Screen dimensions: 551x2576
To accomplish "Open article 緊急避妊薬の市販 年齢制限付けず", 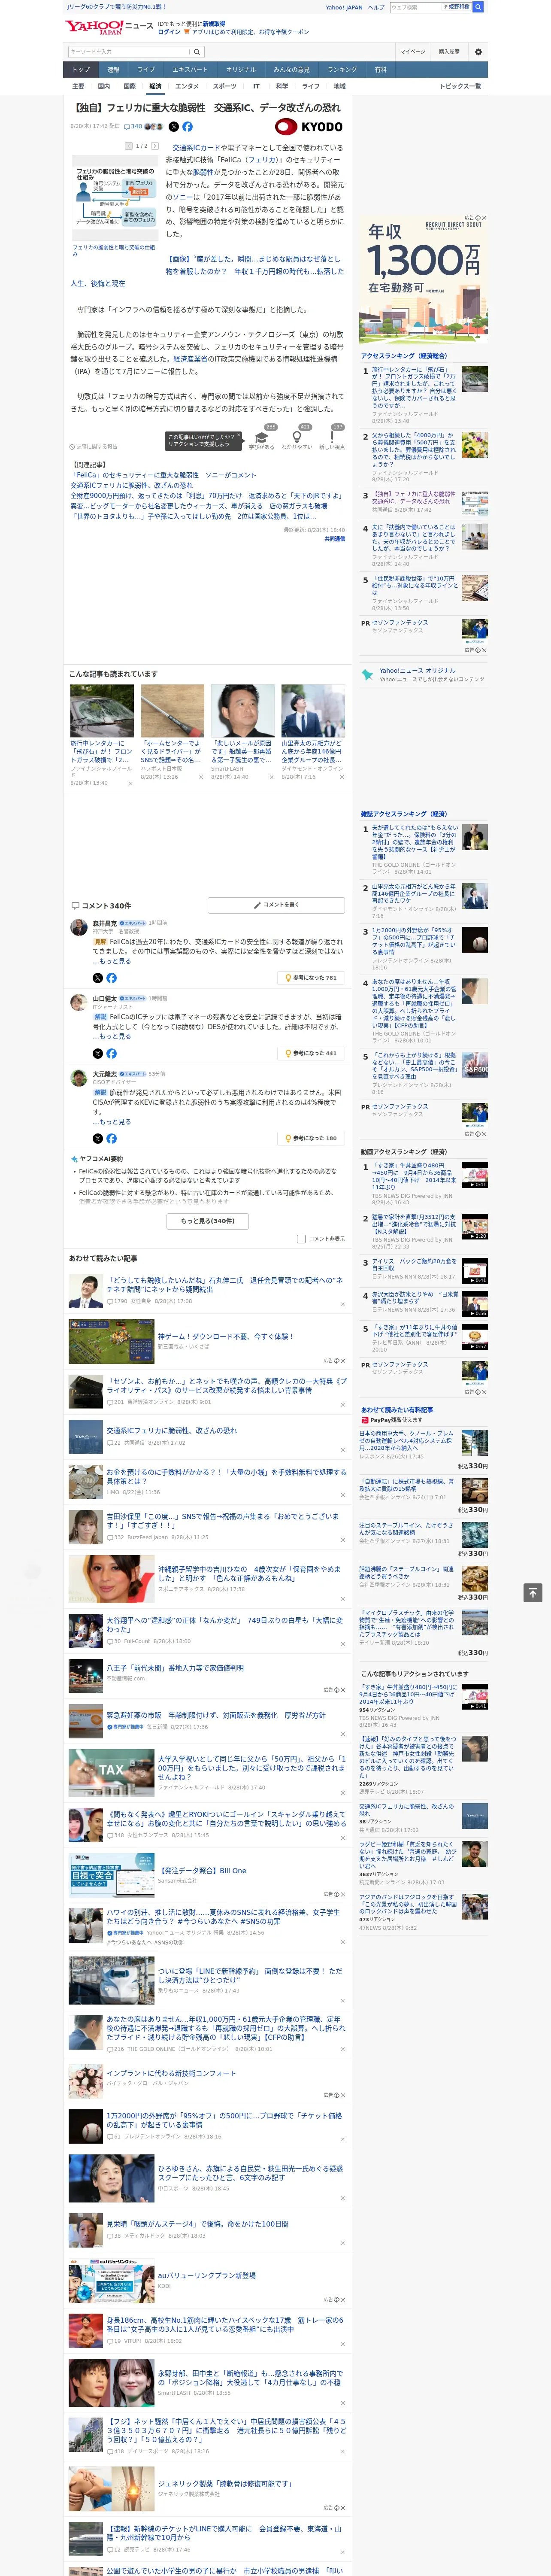I will tap(216, 1715).
